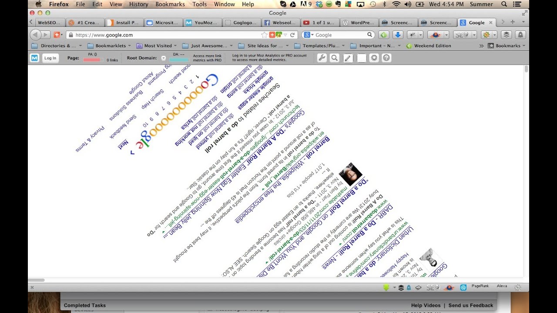
Task: Click MozBar Log In button
Action: [x=50, y=58]
